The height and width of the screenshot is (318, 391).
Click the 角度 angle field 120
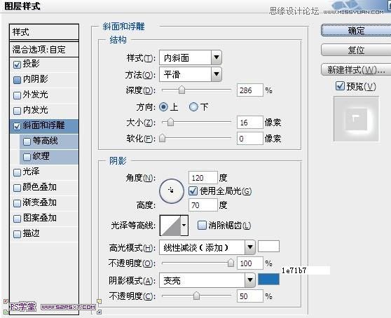(x=203, y=178)
